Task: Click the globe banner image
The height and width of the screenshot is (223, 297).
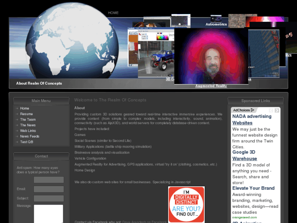Action: pyautogui.click(x=72, y=41)
